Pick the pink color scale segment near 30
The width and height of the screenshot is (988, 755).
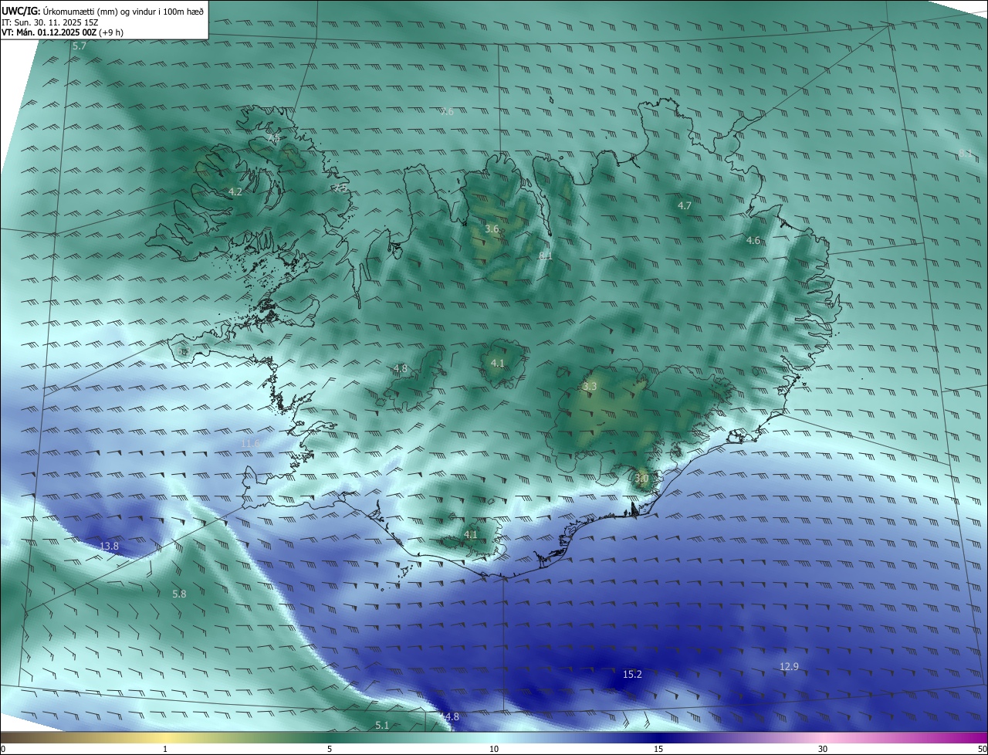click(x=823, y=737)
